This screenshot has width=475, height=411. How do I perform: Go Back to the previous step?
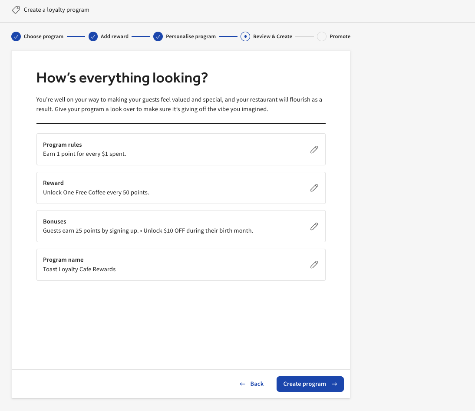251,384
